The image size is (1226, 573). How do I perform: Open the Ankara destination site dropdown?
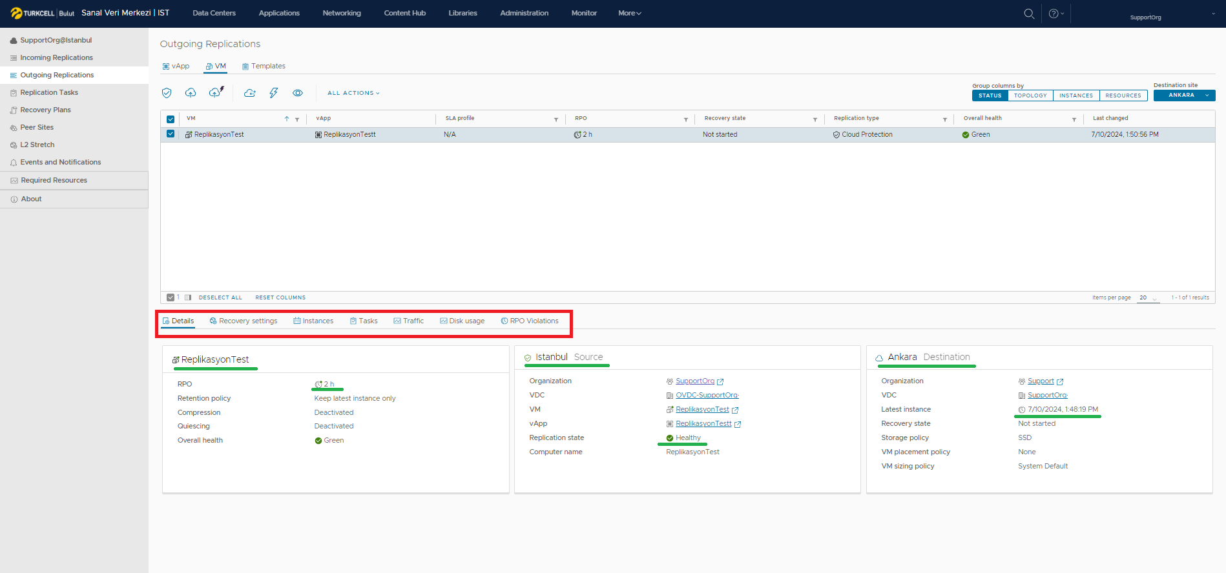pos(1184,95)
